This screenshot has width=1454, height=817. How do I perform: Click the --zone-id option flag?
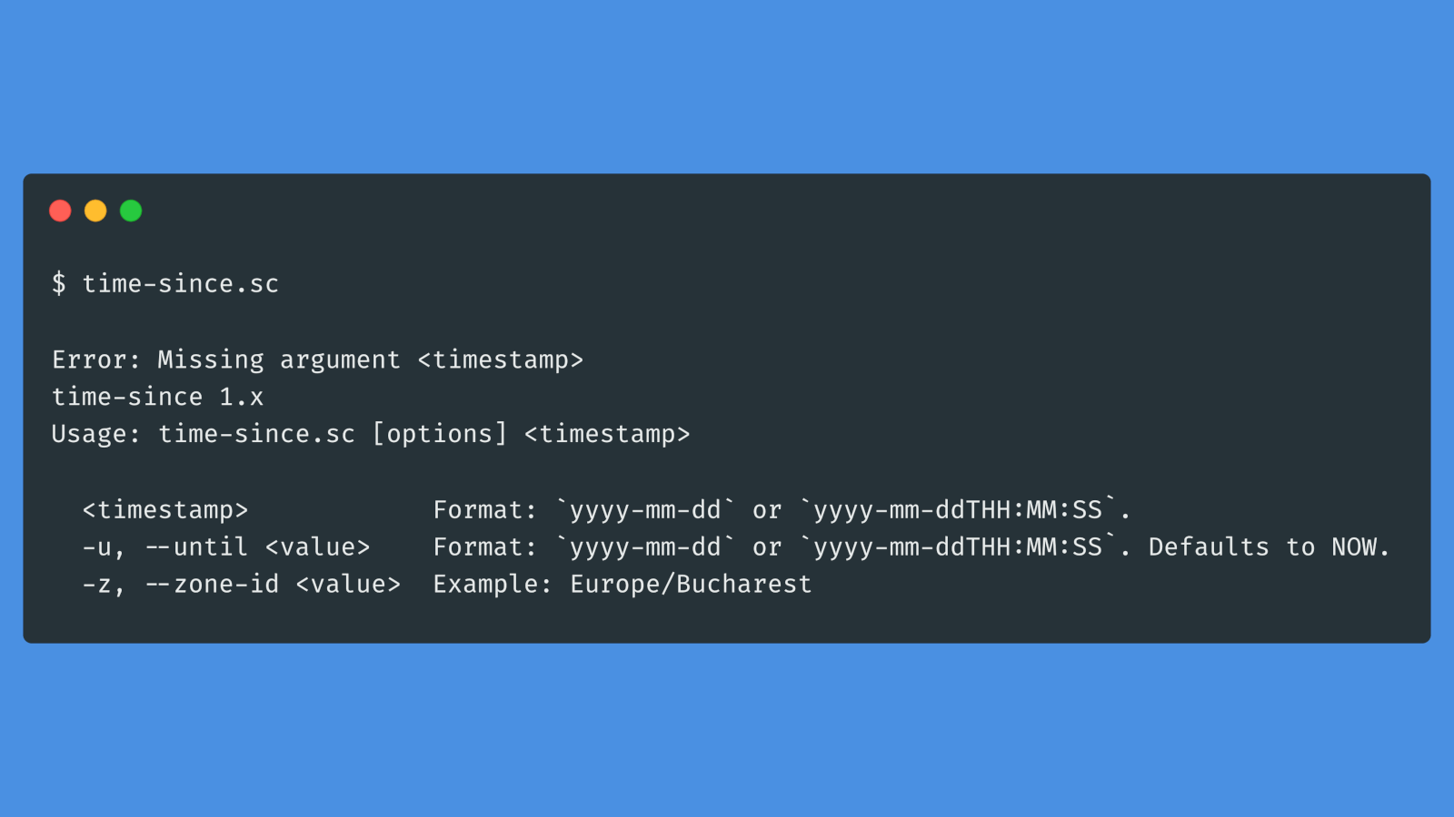(x=212, y=585)
